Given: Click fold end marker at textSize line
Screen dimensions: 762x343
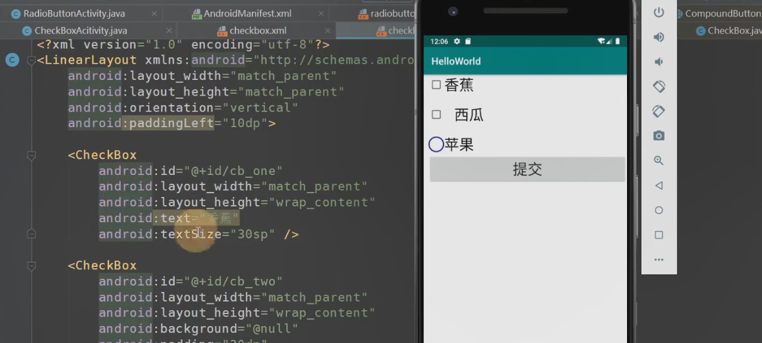Looking at the screenshot, I should click(32, 234).
